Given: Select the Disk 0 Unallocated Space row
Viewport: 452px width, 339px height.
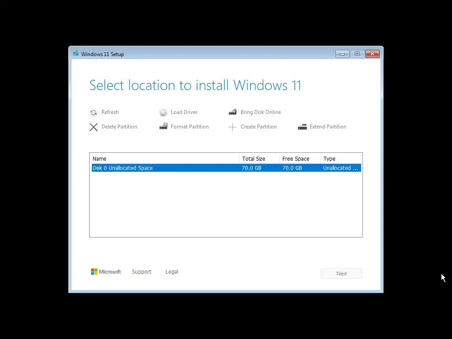Looking at the screenshot, I should tap(226, 168).
